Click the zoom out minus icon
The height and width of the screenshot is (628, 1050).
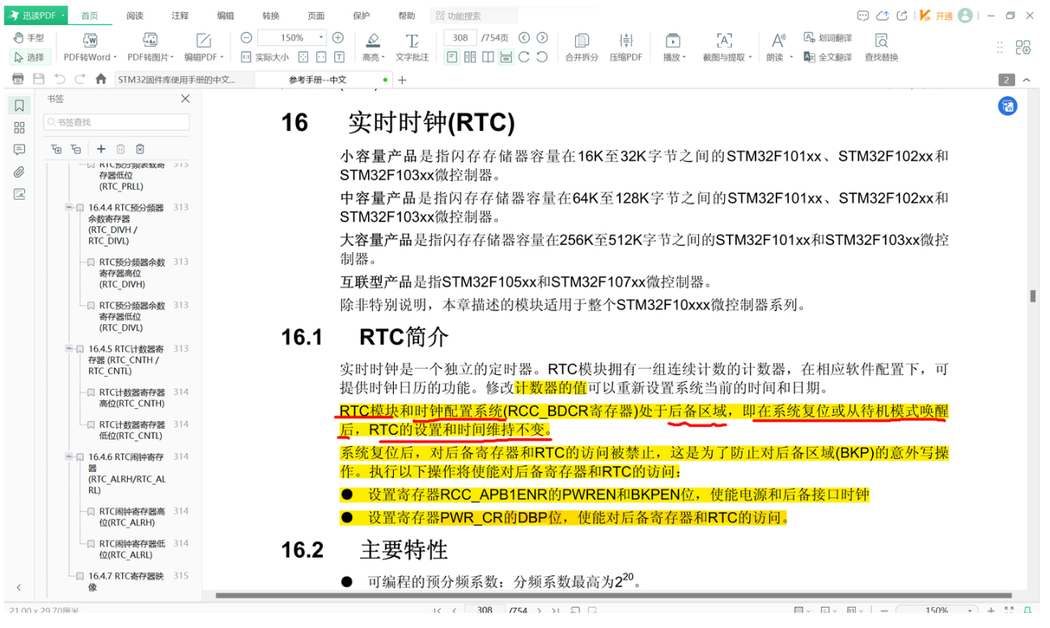coord(247,38)
